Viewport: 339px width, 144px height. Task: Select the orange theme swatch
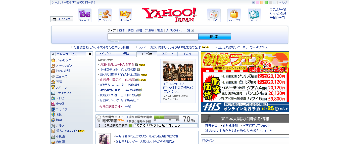pos(262,3)
